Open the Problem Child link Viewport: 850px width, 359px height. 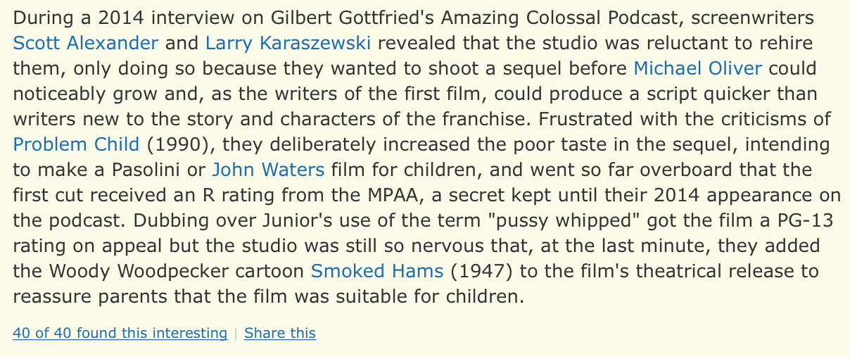(x=76, y=144)
